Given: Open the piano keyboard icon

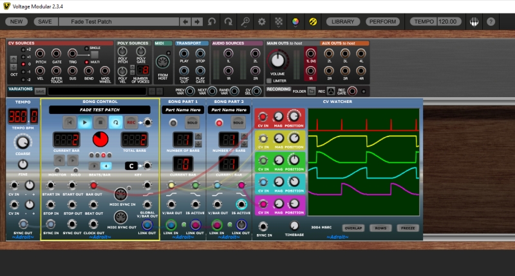Looking at the screenshot, I should click(x=474, y=22).
